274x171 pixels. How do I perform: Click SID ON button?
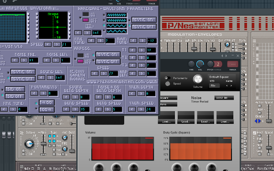(15, 89)
